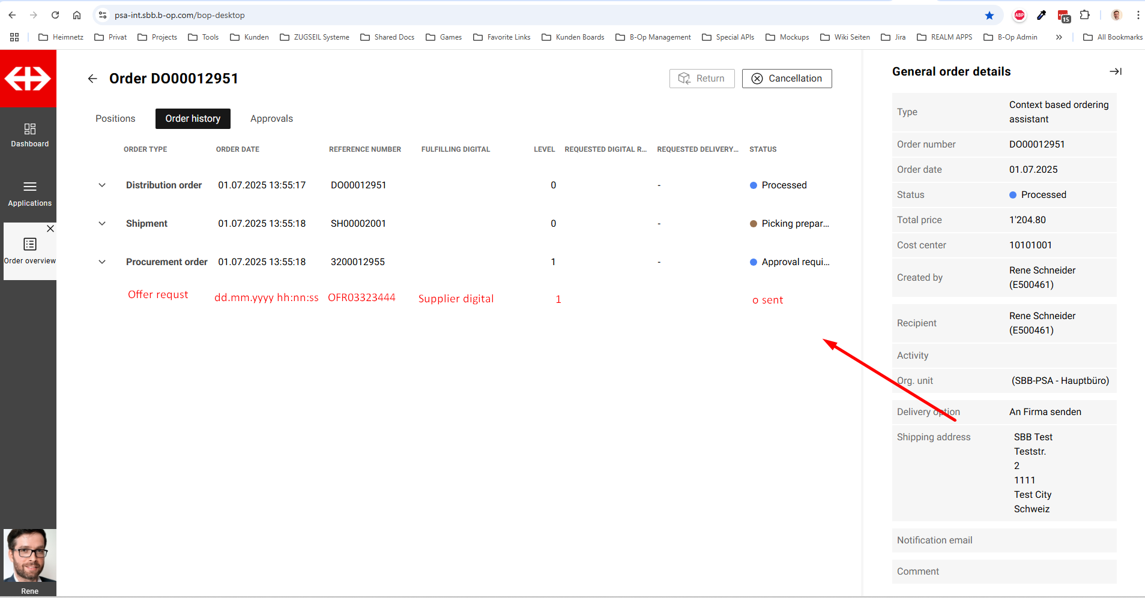This screenshot has height=598, width=1145.
Task: Click the back arrow beside Order DO00012951
Action: pyautogui.click(x=92, y=79)
